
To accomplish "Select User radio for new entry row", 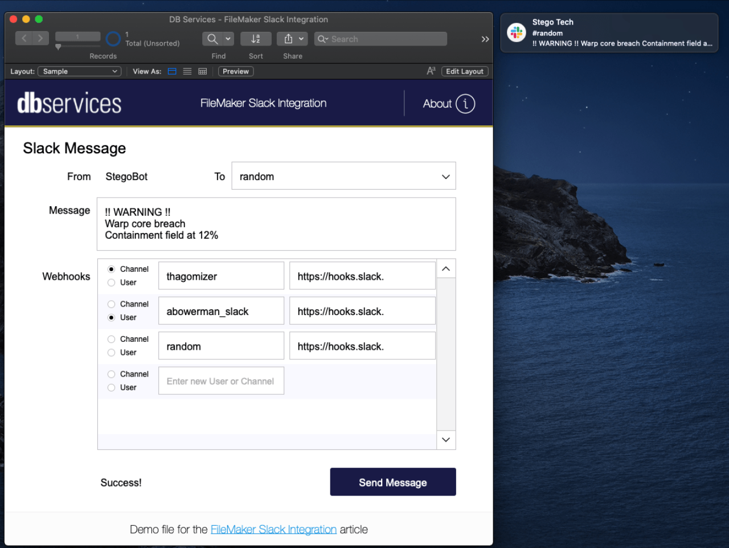I will (112, 387).
